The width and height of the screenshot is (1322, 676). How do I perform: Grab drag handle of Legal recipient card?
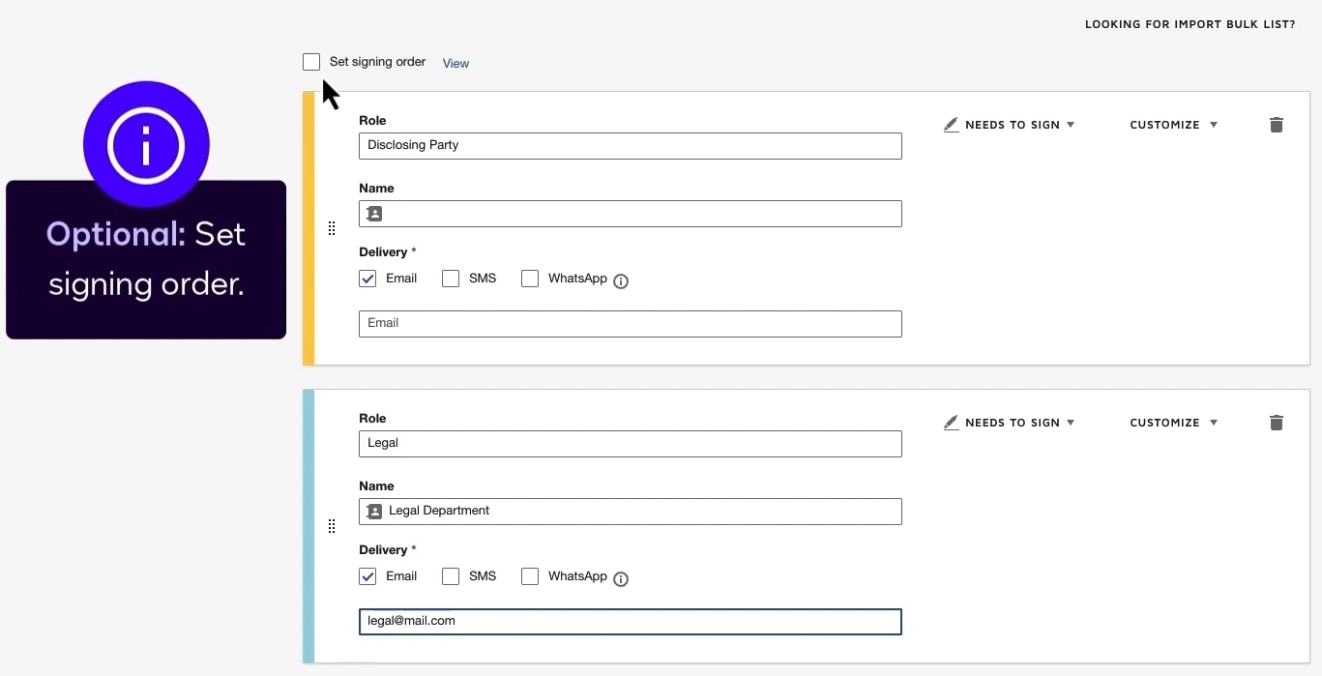332,526
